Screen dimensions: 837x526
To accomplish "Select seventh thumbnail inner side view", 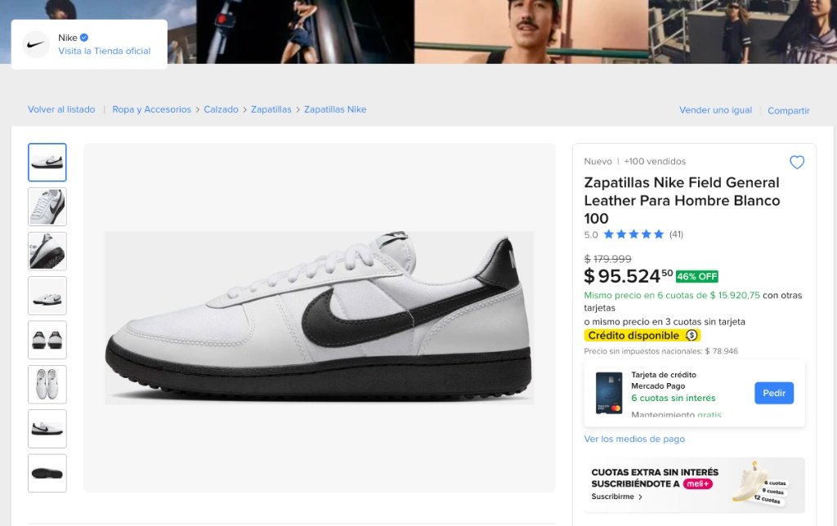I will [47, 429].
